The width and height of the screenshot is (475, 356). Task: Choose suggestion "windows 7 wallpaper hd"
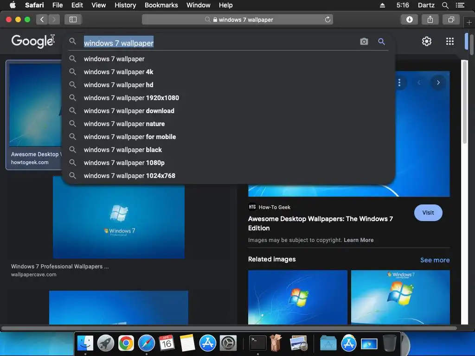(229, 85)
